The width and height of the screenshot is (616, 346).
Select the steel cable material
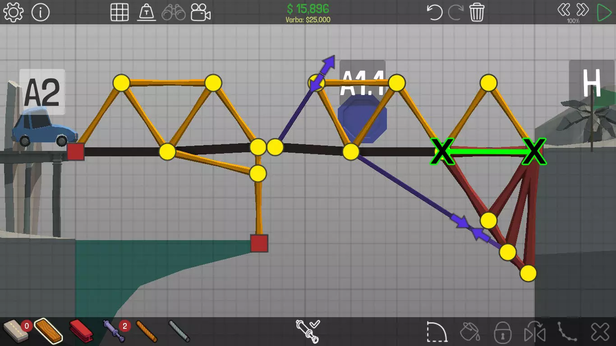[179, 332]
